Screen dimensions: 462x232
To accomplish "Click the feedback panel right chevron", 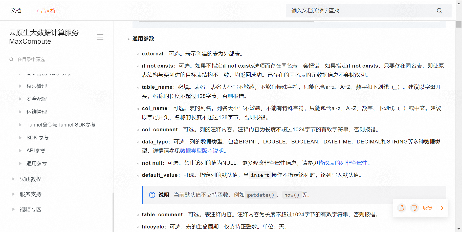I will click(442, 208).
